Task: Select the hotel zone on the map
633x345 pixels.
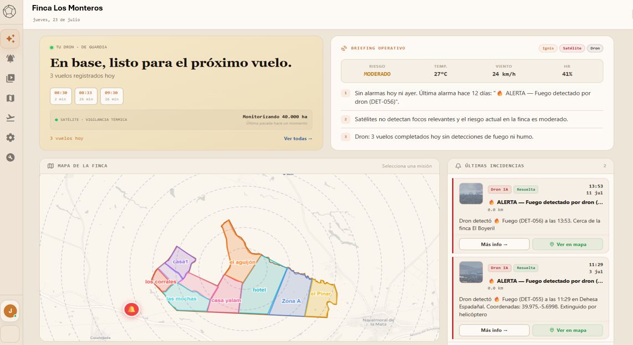Action: (x=259, y=290)
